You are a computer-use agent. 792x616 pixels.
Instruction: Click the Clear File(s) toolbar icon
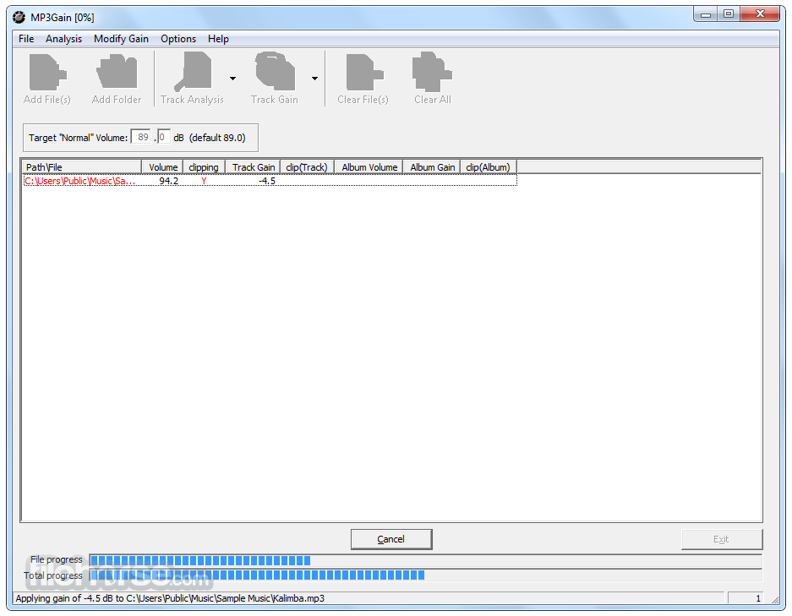tap(364, 72)
